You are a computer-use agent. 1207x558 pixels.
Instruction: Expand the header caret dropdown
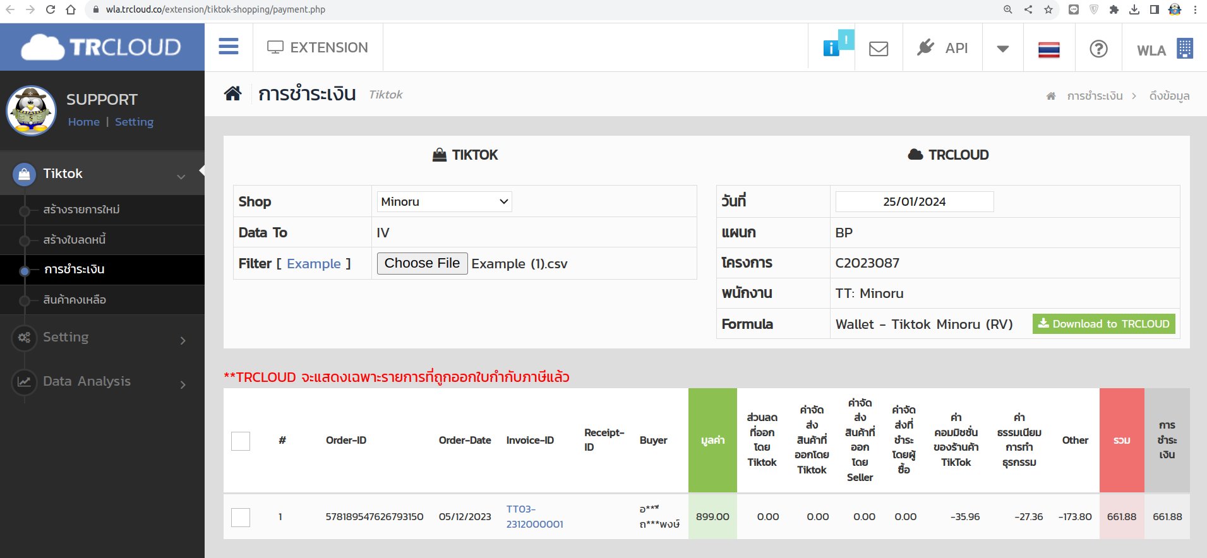[x=1003, y=49]
